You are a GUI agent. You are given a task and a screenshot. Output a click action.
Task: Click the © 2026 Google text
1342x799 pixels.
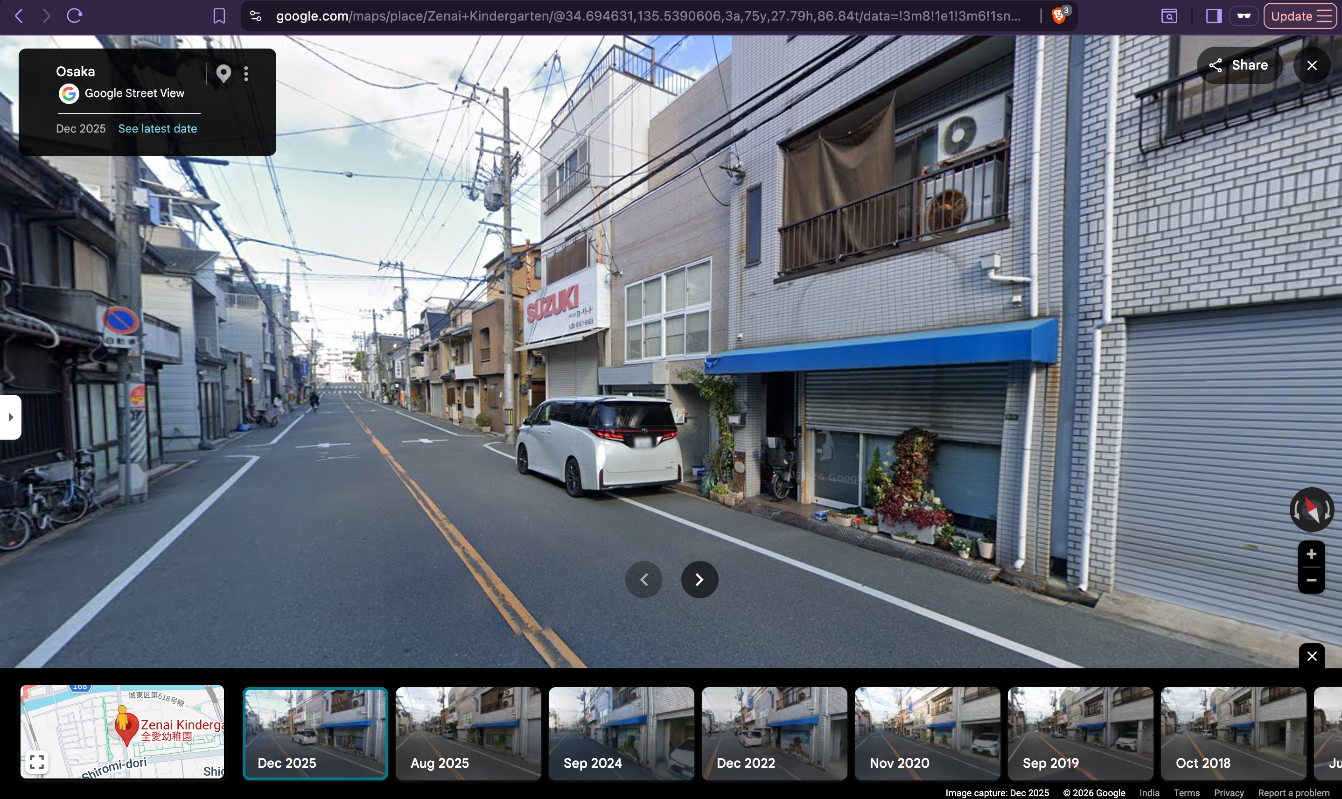pyautogui.click(x=1094, y=792)
